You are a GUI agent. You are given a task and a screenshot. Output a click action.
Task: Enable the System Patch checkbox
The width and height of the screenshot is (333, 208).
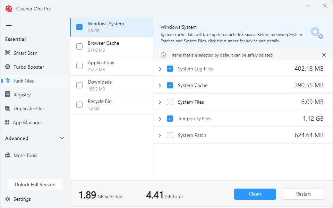coord(170,135)
